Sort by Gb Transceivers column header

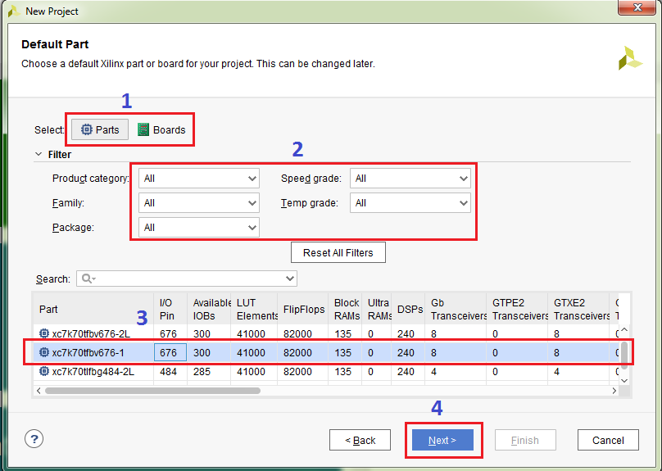point(456,309)
